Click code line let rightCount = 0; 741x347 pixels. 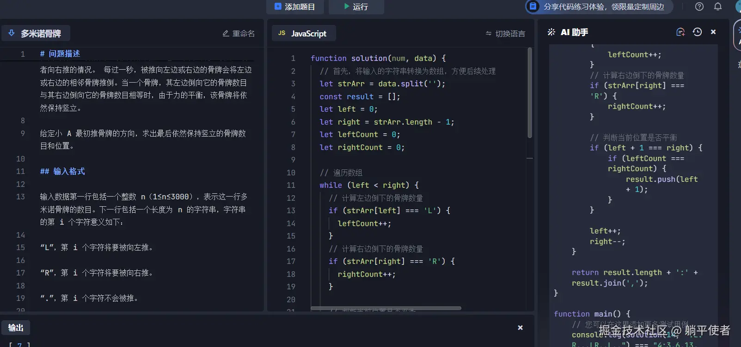click(x=362, y=147)
